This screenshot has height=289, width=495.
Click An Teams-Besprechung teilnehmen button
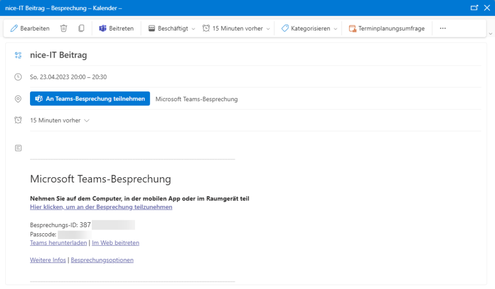90,99
